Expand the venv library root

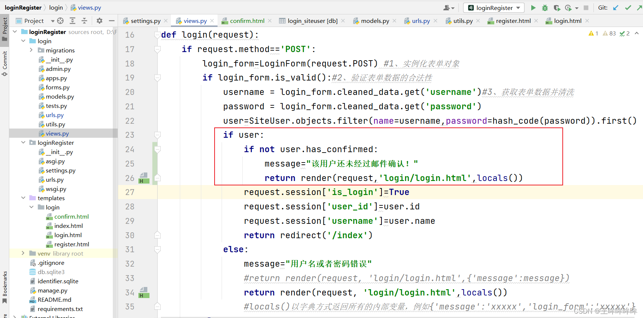point(23,253)
